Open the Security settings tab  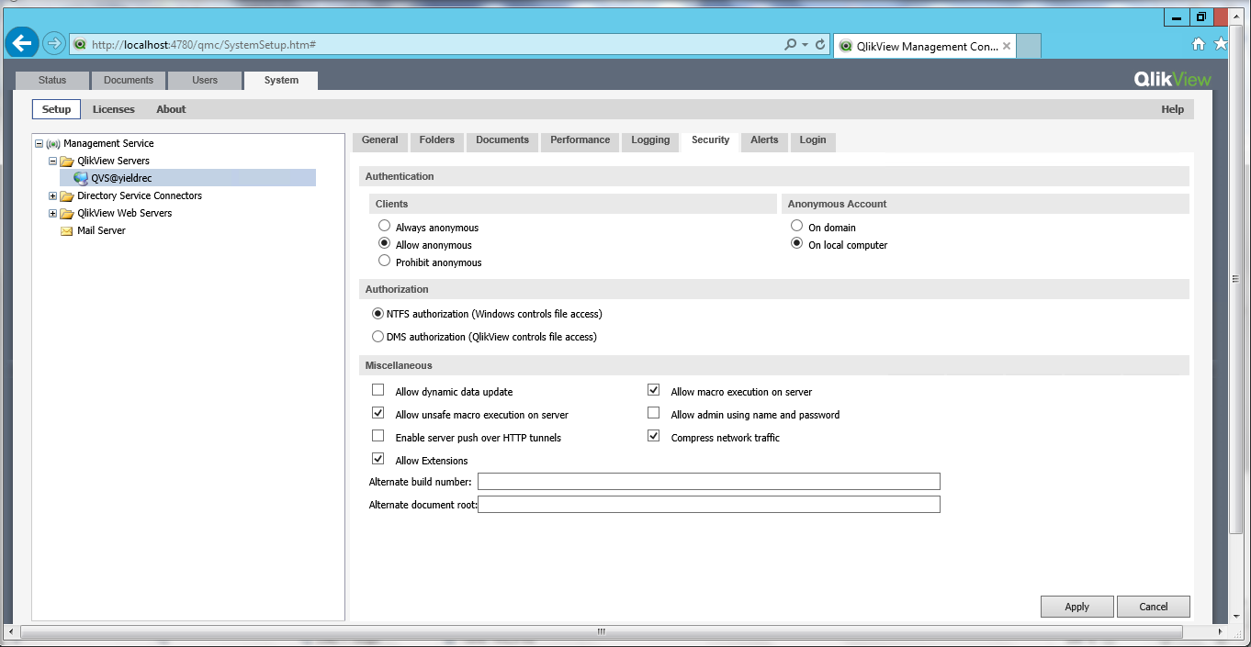(x=710, y=140)
